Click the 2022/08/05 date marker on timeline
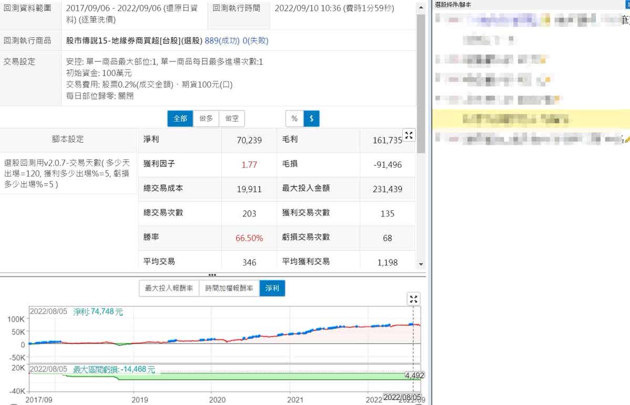The height and width of the screenshot is (405, 630). [402, 397]
